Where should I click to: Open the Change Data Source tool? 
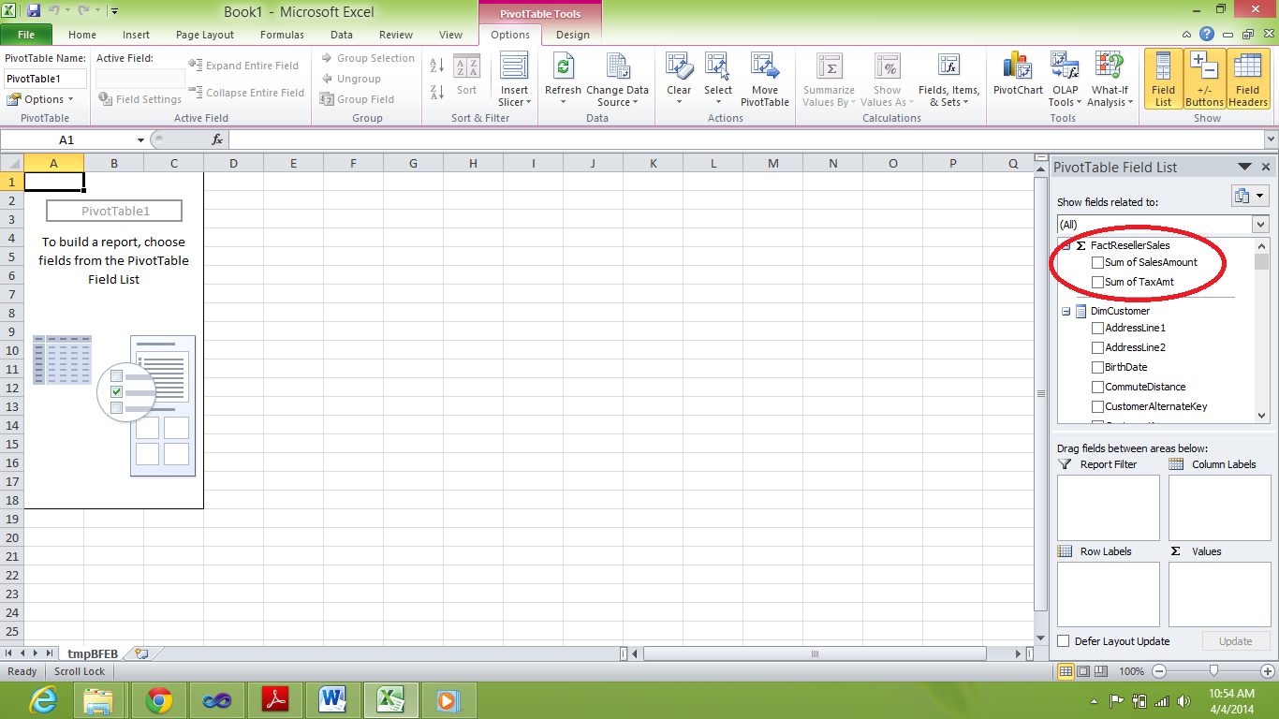(617, 81)
